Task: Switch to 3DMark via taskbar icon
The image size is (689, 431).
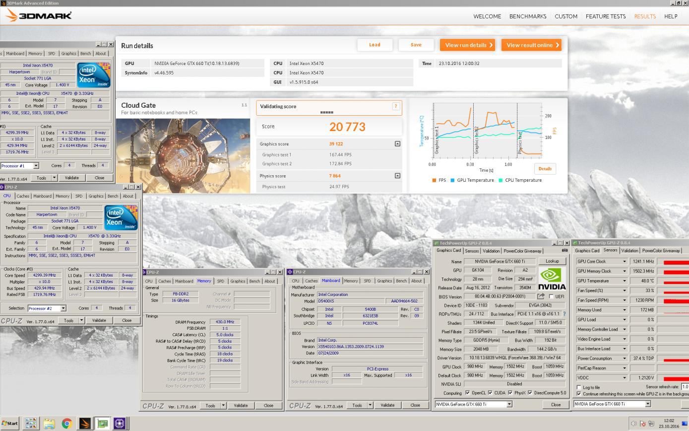Action: point(85,424)
